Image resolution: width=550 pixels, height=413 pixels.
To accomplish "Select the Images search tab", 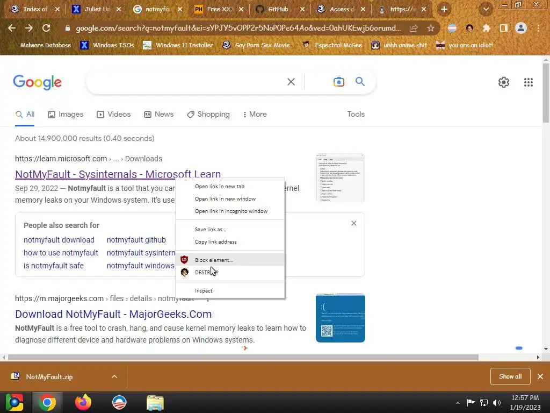I will point(66,114).
